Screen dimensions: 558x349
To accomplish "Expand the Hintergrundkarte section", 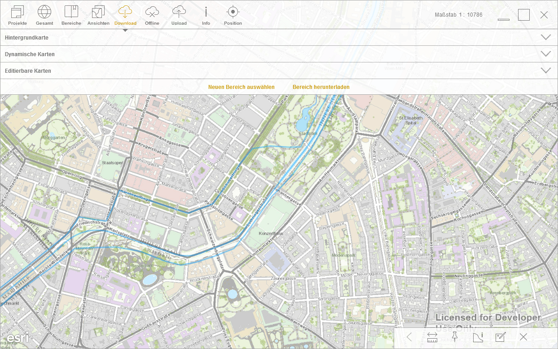I will pos(546,37).
